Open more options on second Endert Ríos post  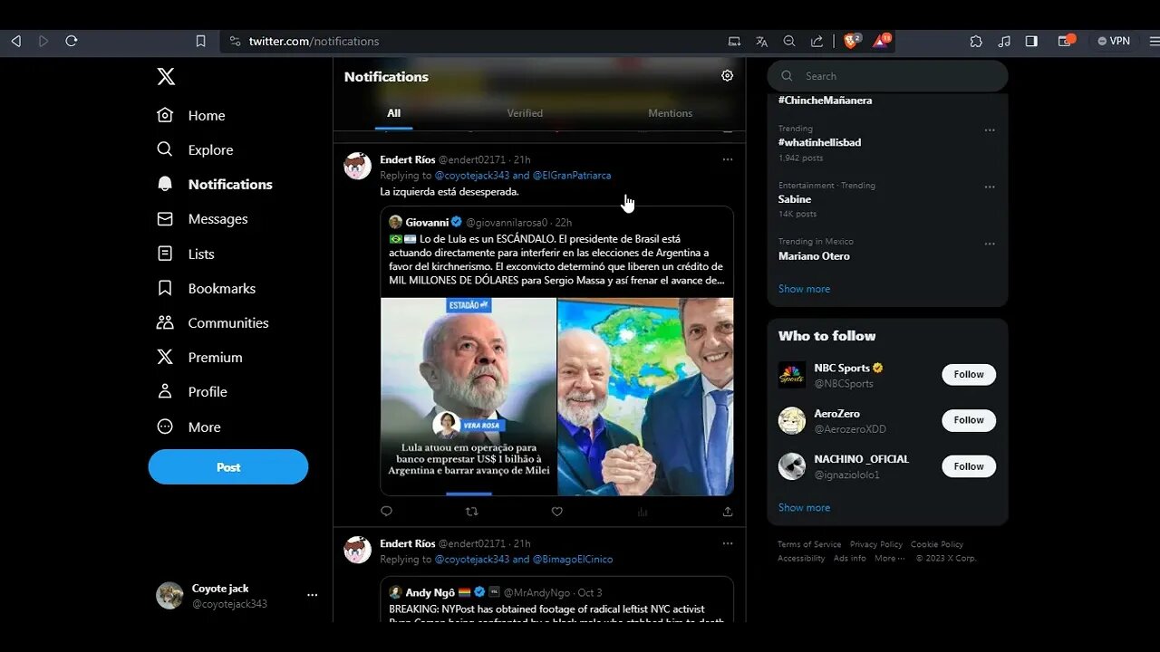pyautogui.click(x=728, y=543)
